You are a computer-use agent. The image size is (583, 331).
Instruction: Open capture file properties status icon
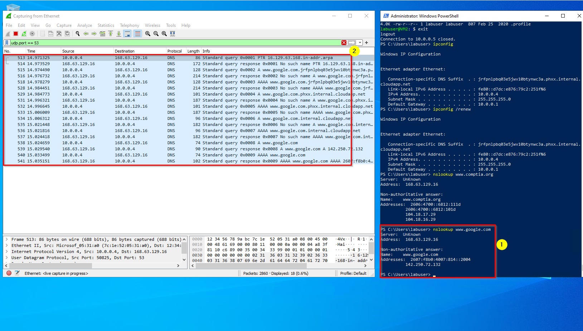point(17,273)
